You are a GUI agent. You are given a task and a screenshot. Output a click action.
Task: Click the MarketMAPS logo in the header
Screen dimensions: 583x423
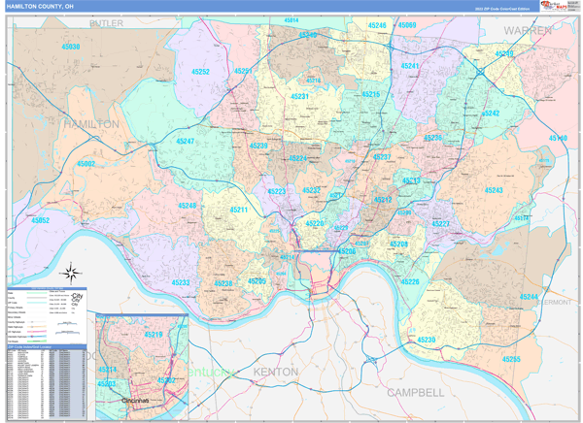point(554,6)
